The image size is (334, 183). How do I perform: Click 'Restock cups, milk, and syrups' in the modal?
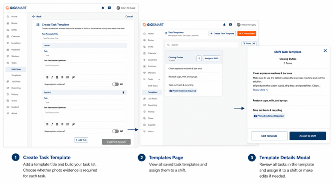(270, 100)
